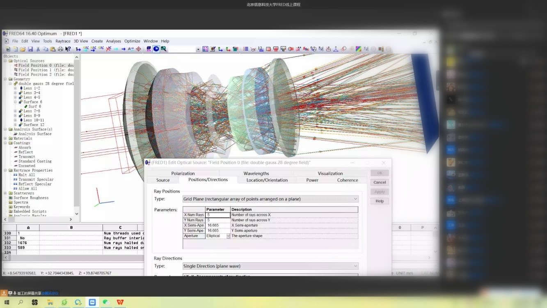Click the X Num Rays value field
Screen dimensions: 547x308
[217, 215]
